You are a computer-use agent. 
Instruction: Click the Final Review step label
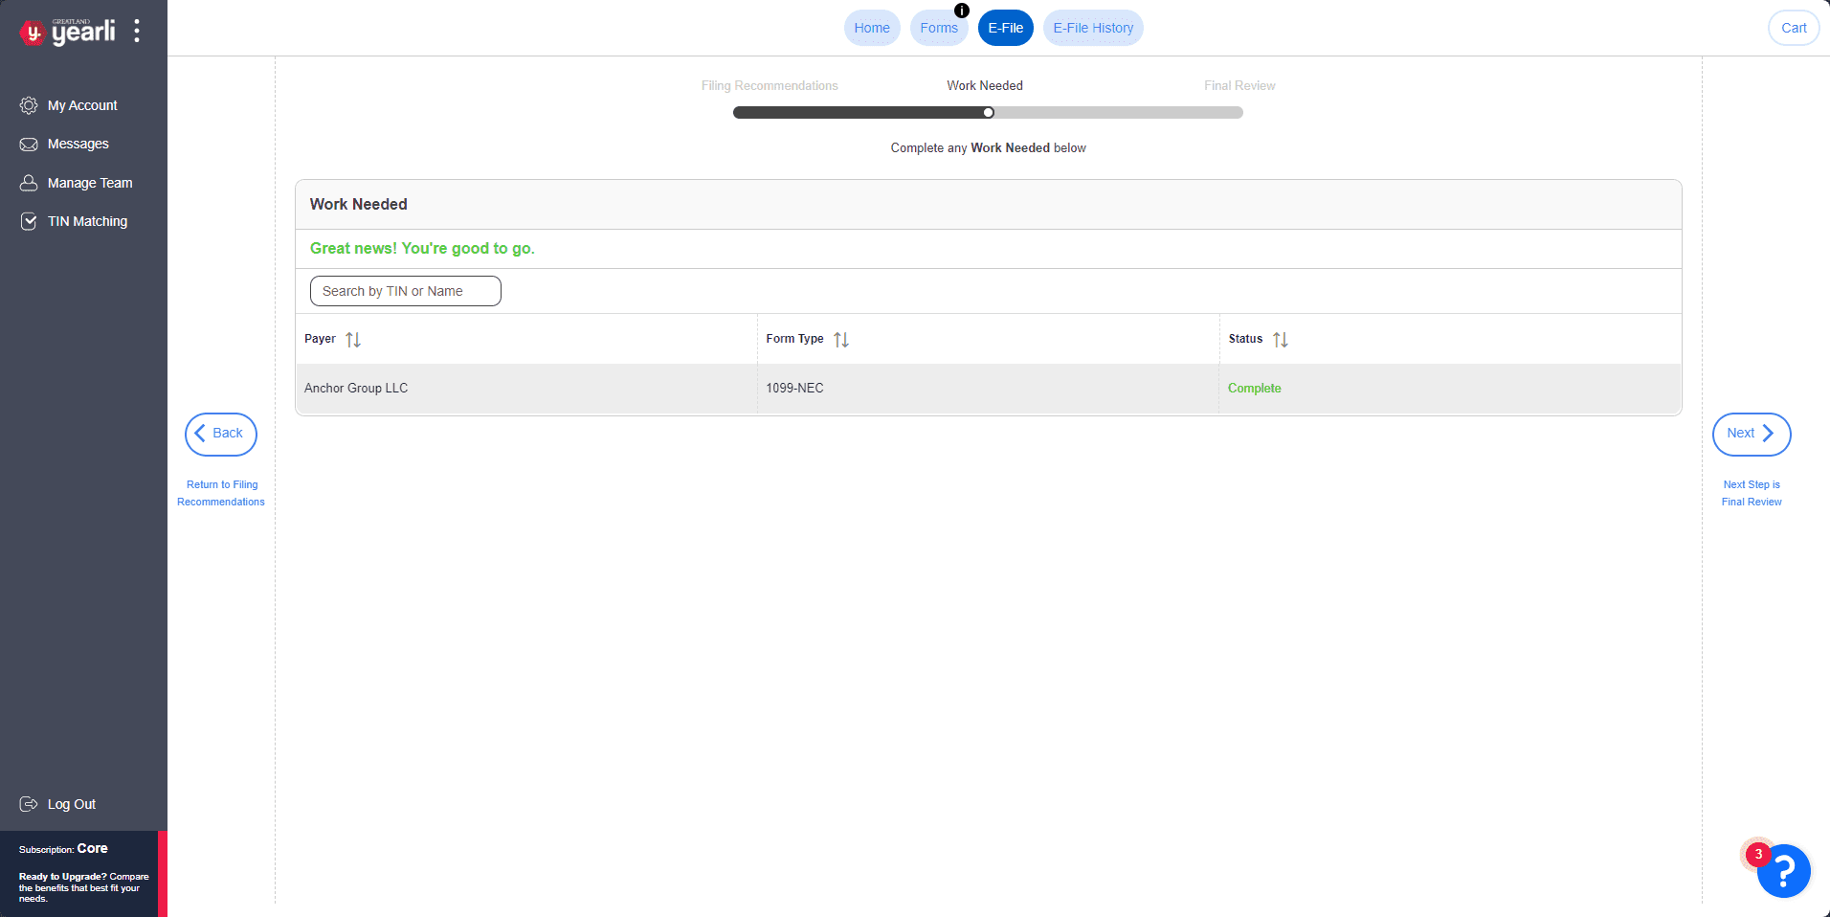(1239, 85)
